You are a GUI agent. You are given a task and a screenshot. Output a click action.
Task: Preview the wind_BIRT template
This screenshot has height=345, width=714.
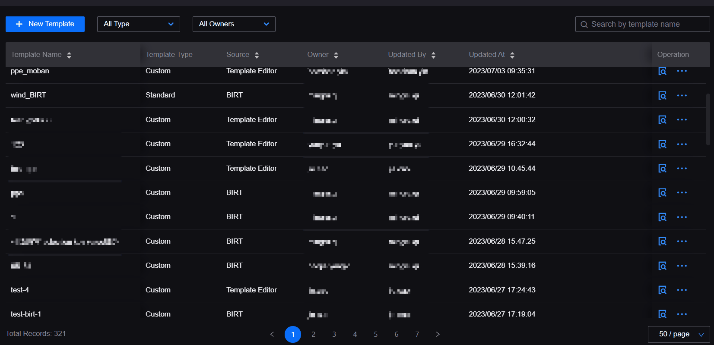pyautogui.click(x=662, y=95)
